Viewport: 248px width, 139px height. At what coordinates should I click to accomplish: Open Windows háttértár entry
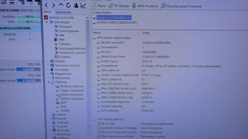(72, 86)
